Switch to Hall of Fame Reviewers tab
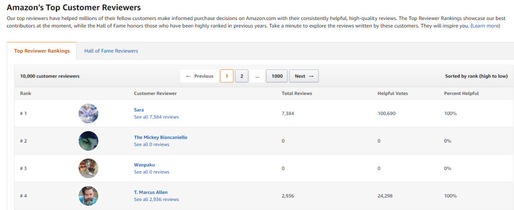 click(111, 51)
